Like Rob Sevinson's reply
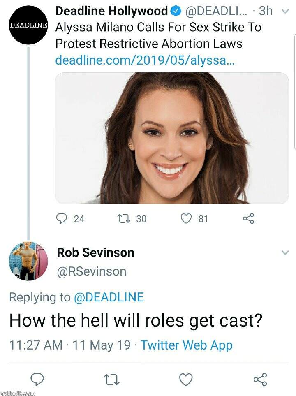This screenshot has height=396, width=296. pyautogui.click(x=186, y=379)
